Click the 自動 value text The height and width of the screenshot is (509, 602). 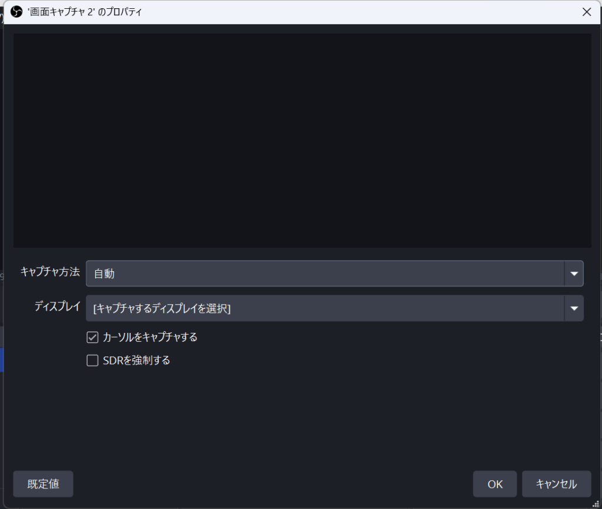[104, 274]
